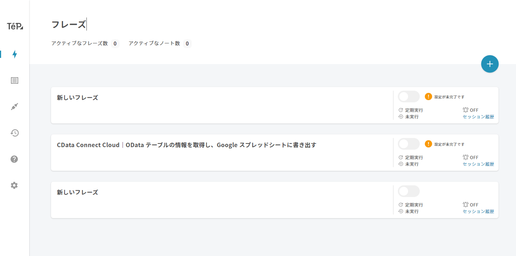Screen dimensions: 516x256
Task: Click the bell OFF notification on the first phrase
Action: [470, 110]
